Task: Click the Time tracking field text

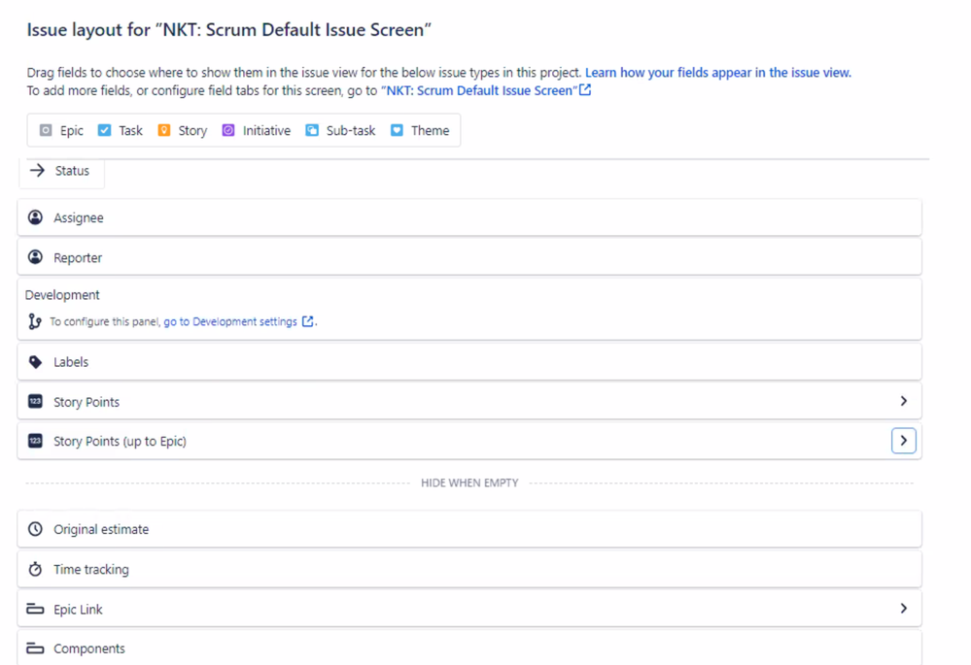Action: 91,569
